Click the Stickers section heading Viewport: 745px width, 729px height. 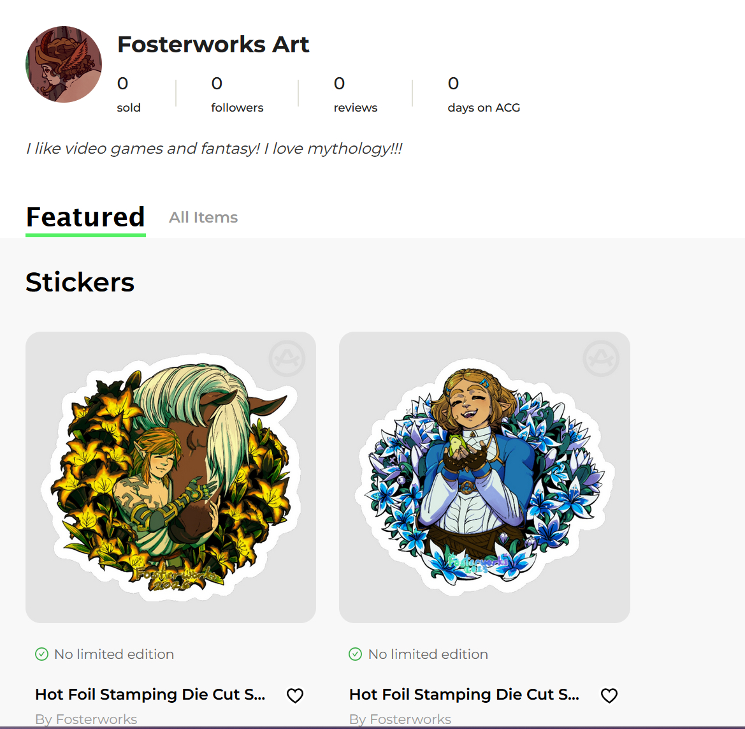point(80,283)
